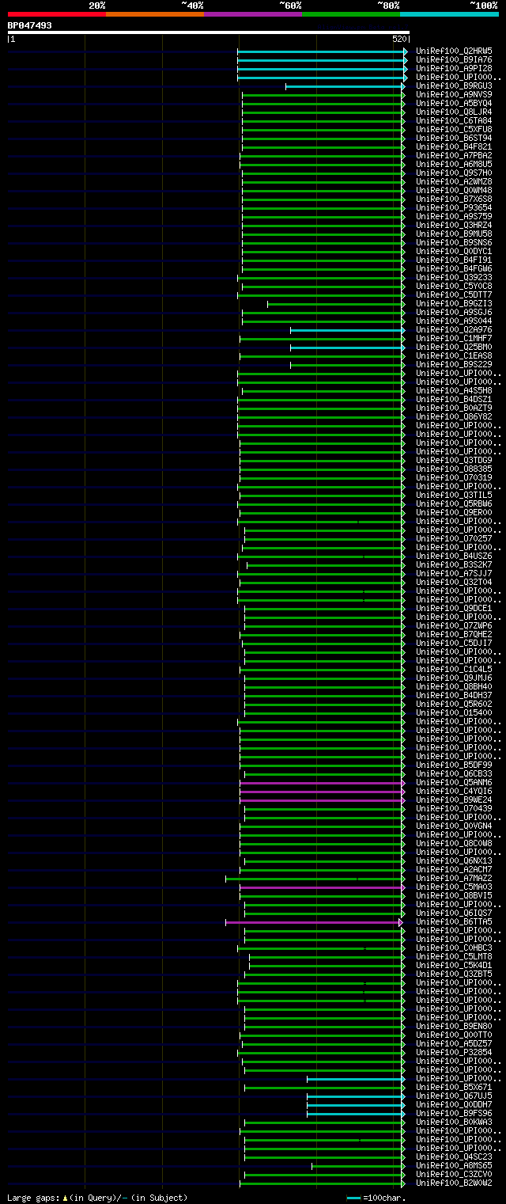Select hit label UniRef100_B9SNS6
506x1204 pixels.
click(454, 242)
